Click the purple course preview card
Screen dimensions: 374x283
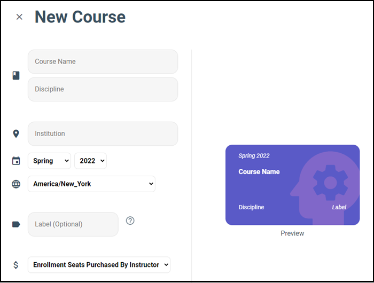pyautogui.click(x=267, y=187)
